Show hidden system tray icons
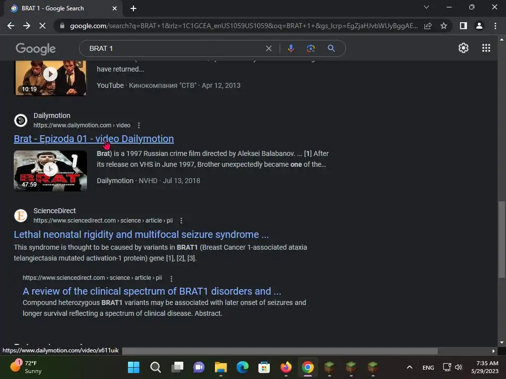Viewport: 506px width, 379px height. (x=410, y=367)
